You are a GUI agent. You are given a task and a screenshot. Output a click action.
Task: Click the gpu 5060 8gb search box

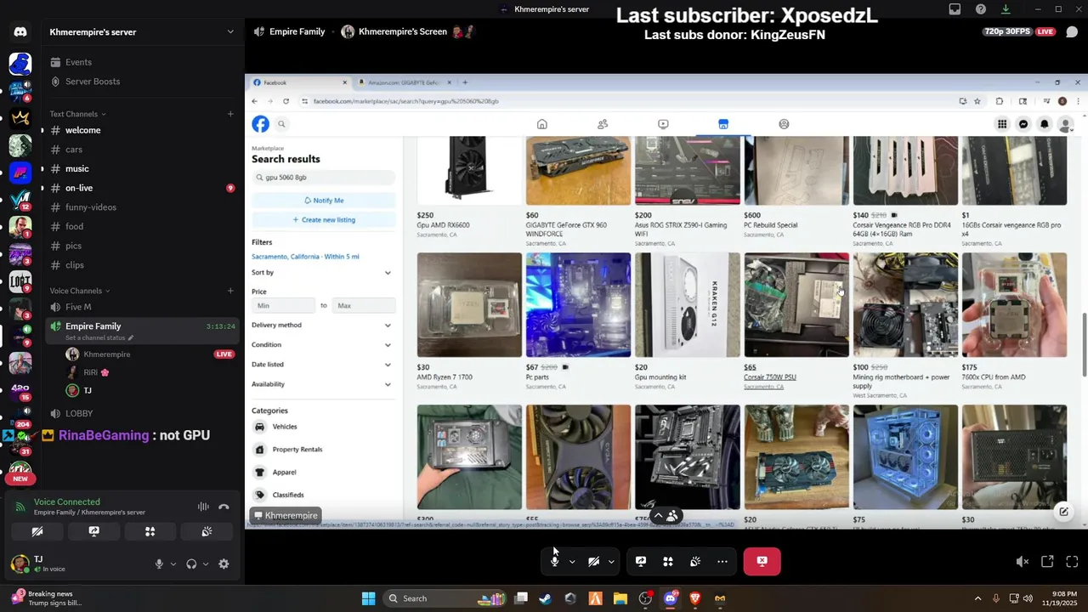(323, 178)
